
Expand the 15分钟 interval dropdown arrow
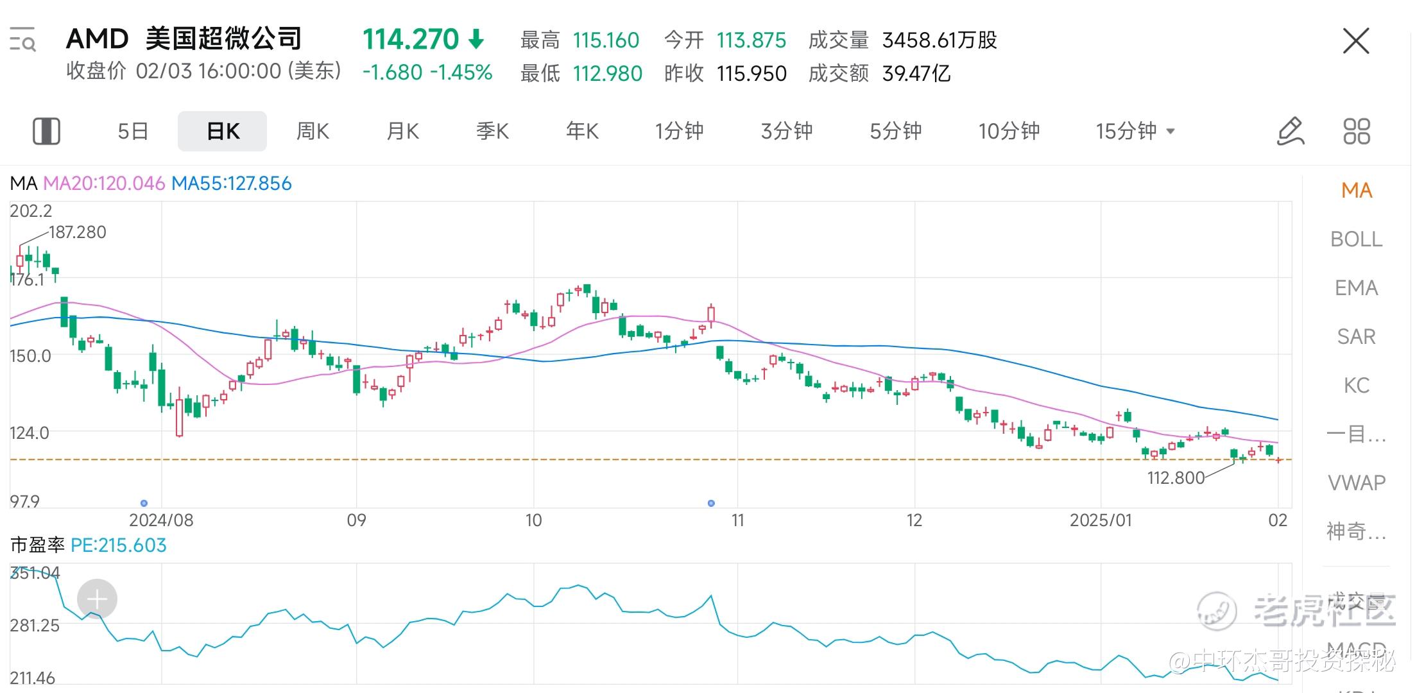coord(1171,132)
